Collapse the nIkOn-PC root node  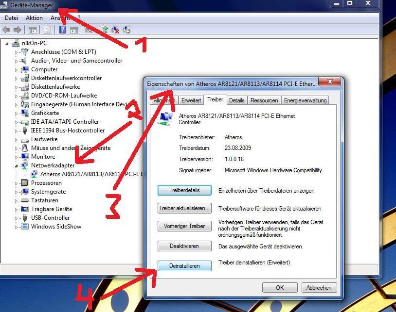[7, 44]
